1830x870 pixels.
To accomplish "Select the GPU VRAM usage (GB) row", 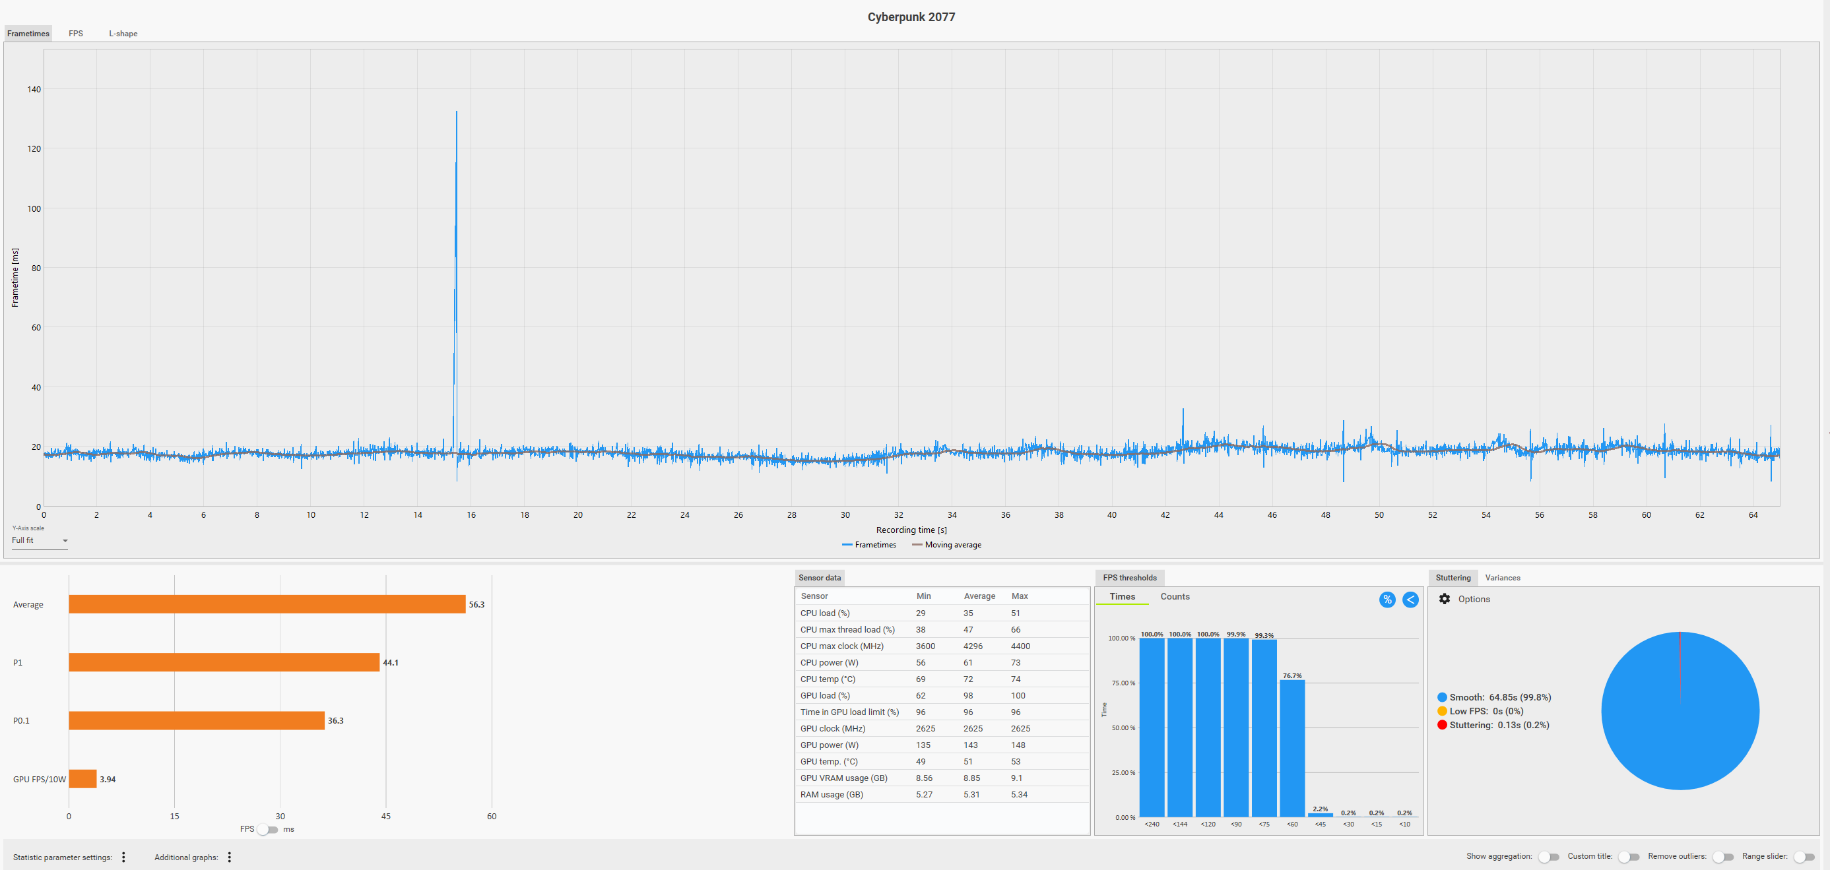I will coord(942,778).
